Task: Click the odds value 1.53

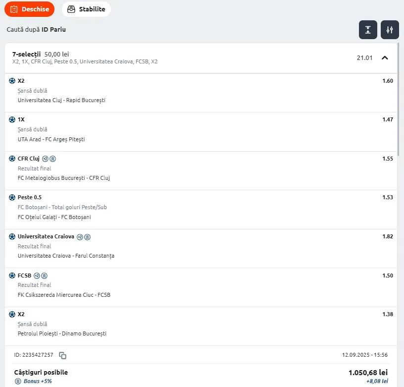Action: [388, 197]
